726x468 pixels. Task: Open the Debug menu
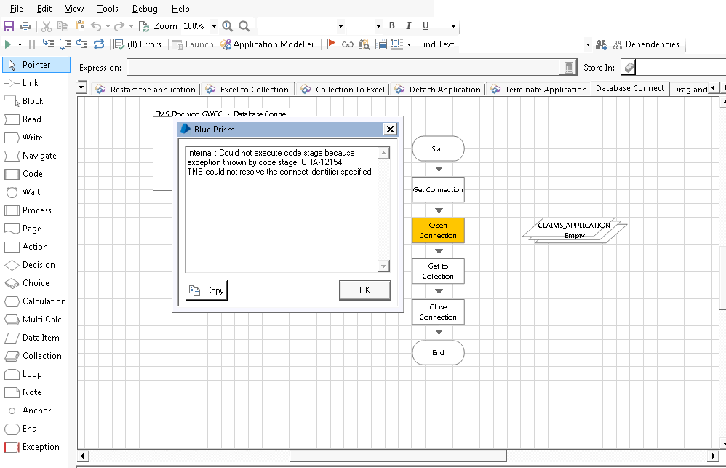[144, 9]
